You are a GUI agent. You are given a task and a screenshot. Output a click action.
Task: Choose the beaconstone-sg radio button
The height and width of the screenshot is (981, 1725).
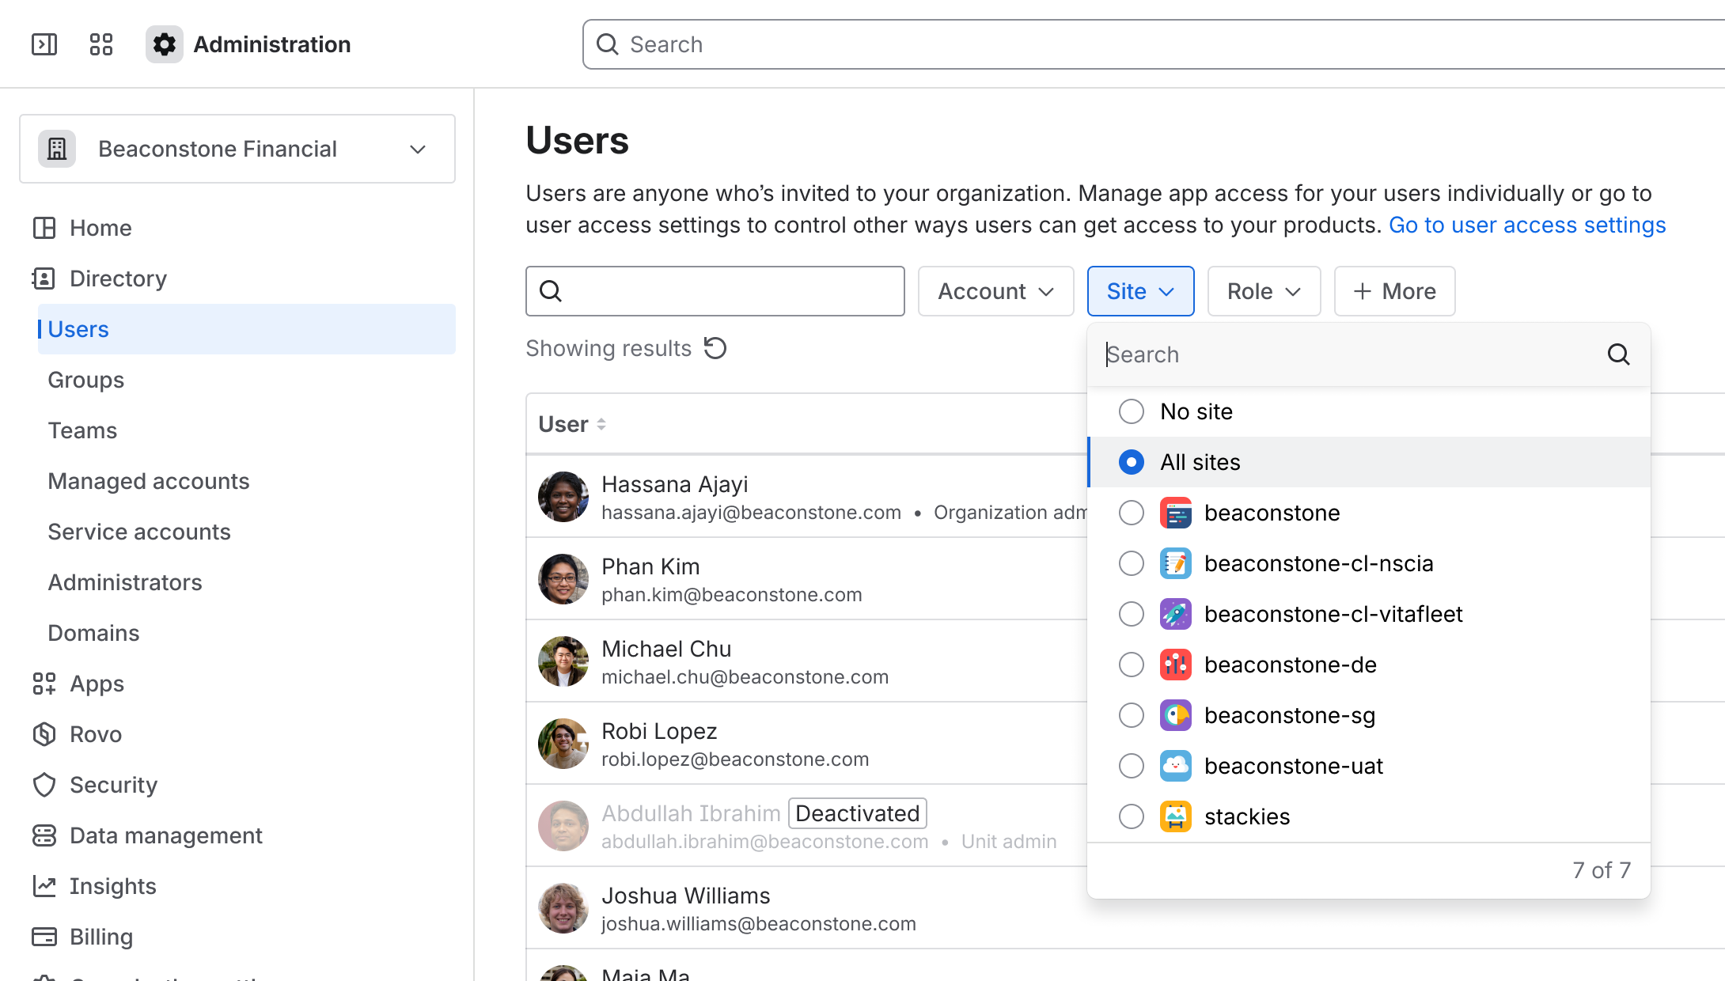(x=1132, y=715)
